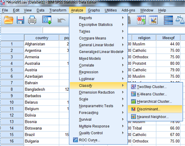Click the Split File toolbar icon
The image size is (185, 146).
168,20
